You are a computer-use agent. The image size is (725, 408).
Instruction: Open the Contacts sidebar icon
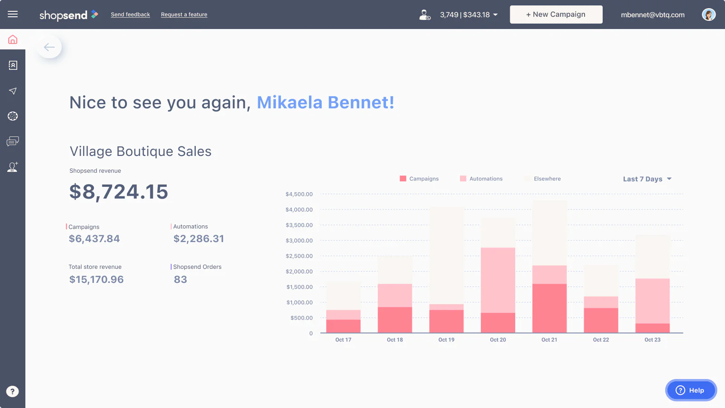coord(13,65)
